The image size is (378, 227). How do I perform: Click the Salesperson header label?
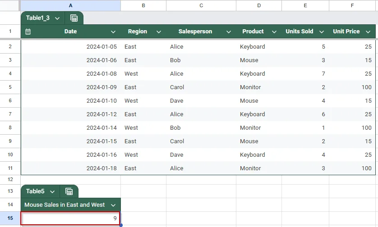point(195,32)
